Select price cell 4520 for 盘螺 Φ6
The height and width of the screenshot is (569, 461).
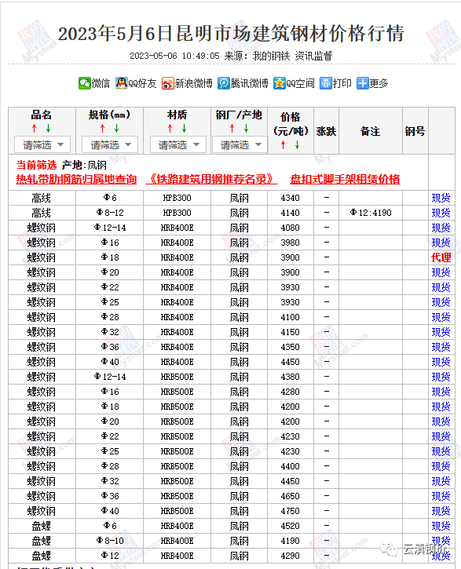pyautogui.click(x=290, y=526)
